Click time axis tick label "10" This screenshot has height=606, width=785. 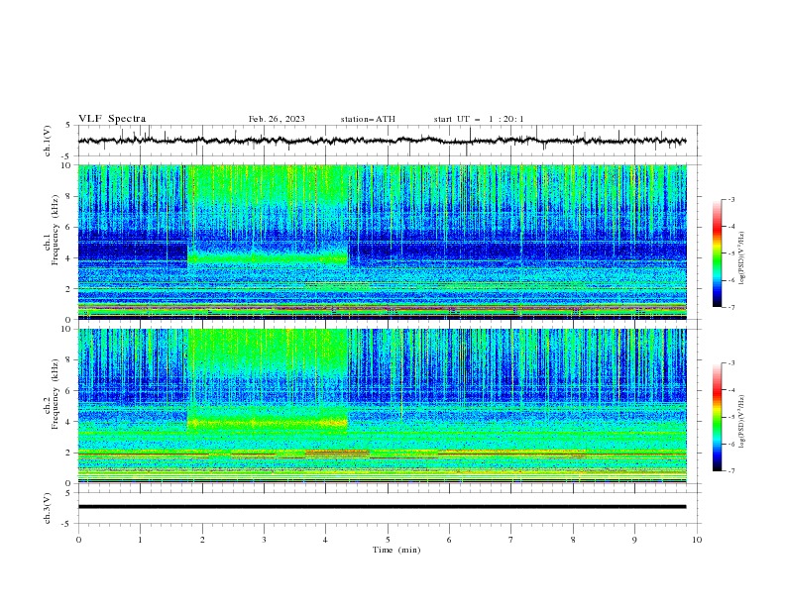697,540
